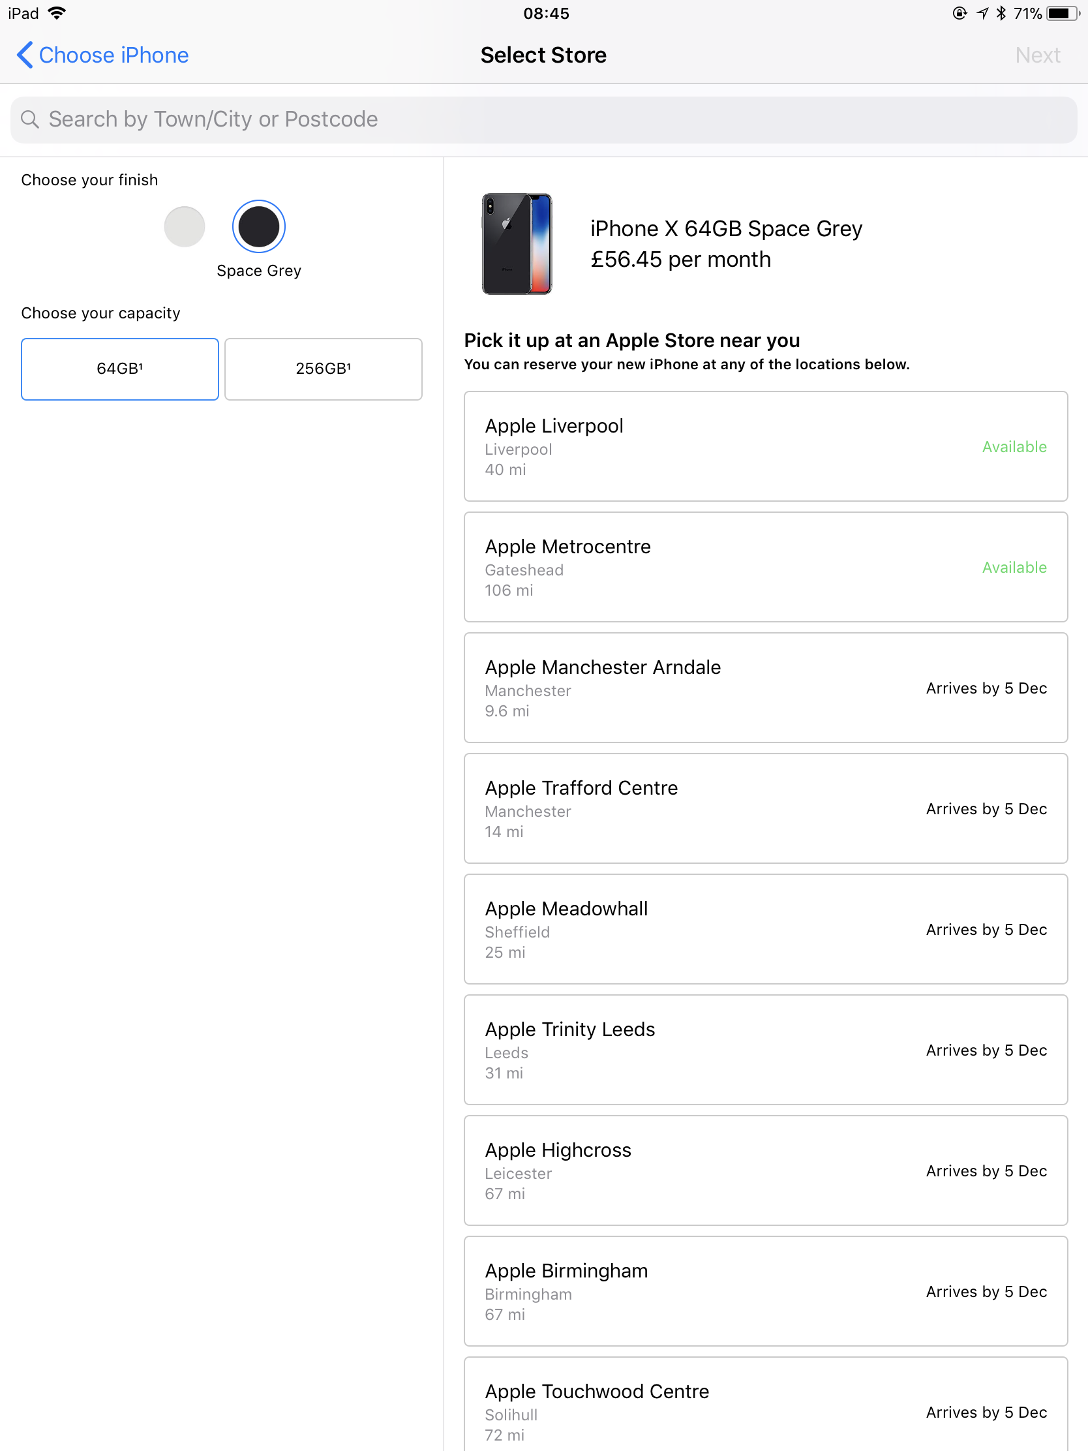Tap the battery indicator icon
Screen dimensions: 1088x1451
click(1063, 13)
